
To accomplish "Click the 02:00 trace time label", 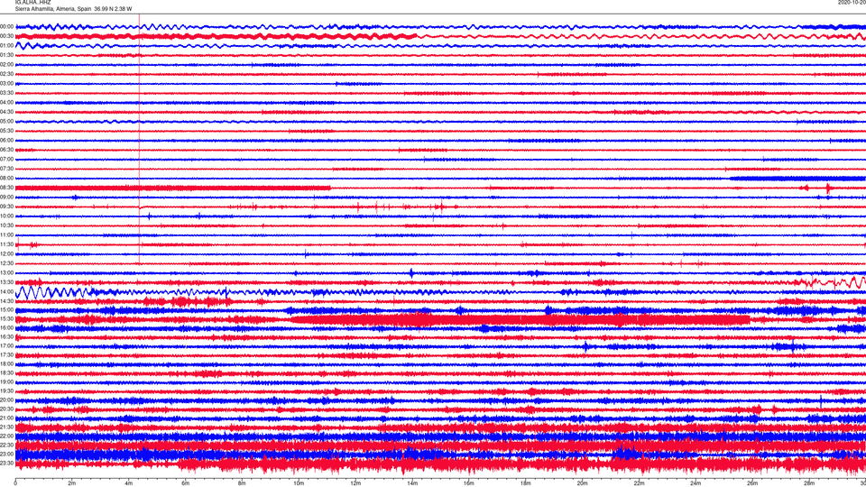I will [7, 65].
